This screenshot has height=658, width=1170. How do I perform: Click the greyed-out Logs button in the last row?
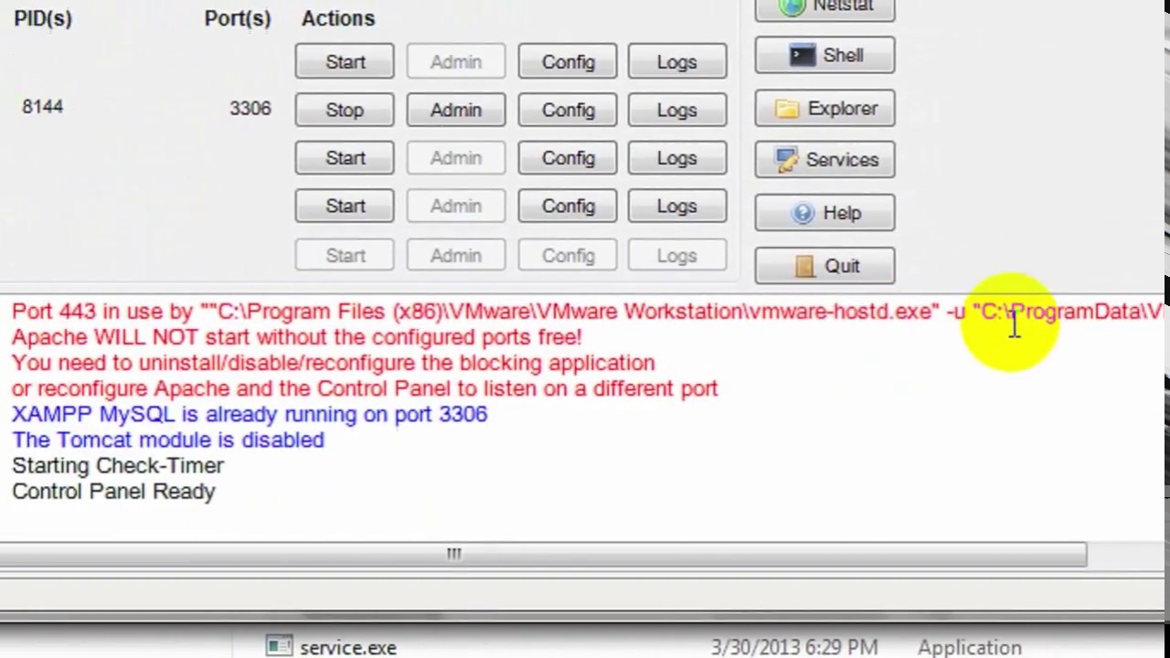click(x=676, y=256)
